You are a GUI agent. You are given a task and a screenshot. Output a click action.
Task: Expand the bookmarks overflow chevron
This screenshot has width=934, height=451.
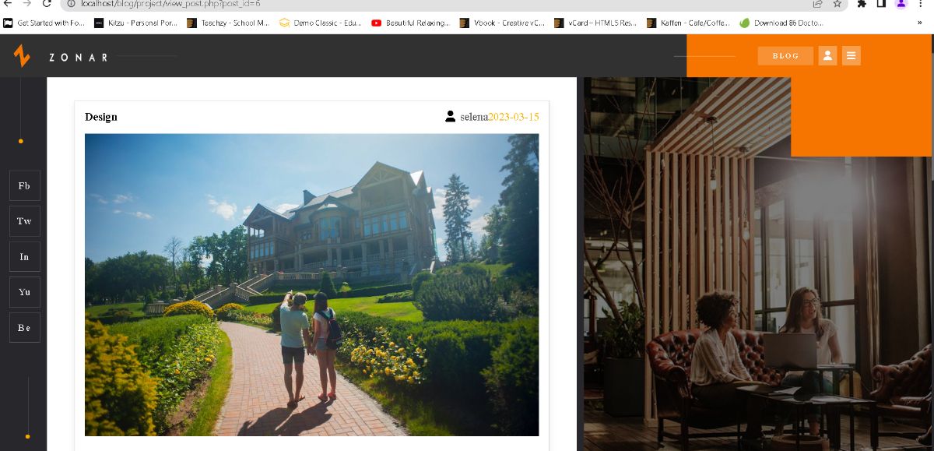(x=920, y=23)
